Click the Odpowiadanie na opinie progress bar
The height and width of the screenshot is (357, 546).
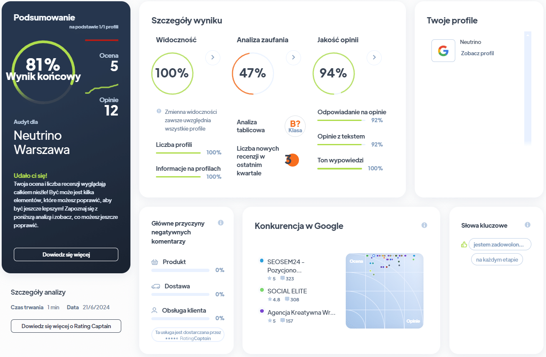[341, 120]
